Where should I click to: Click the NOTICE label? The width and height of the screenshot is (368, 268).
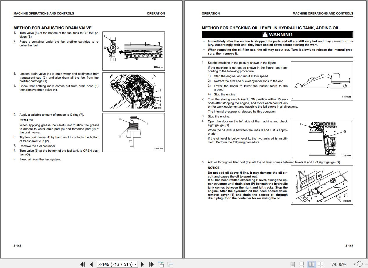point(214,168)
